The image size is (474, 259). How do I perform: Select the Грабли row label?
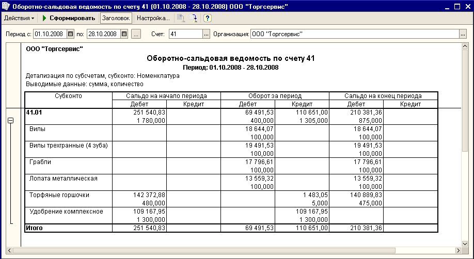[40, 162]
